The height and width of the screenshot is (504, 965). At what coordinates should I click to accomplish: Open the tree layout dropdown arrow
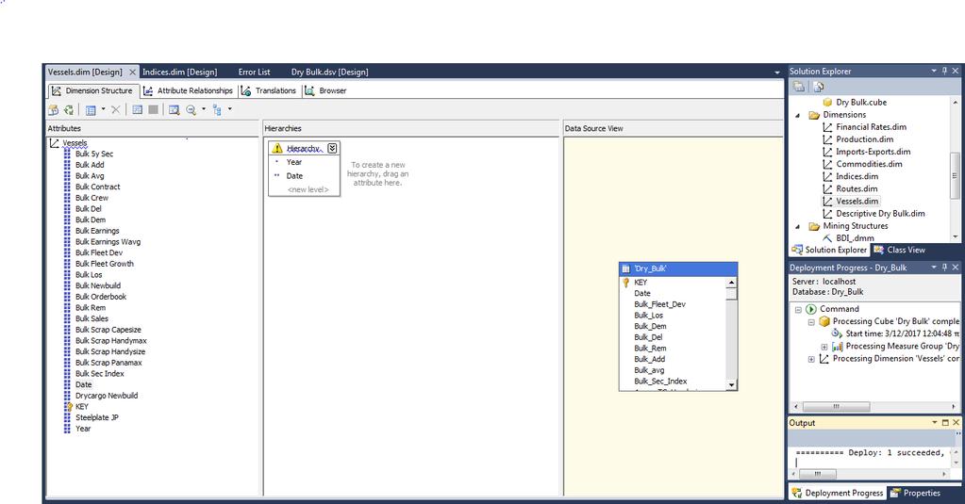229,109
